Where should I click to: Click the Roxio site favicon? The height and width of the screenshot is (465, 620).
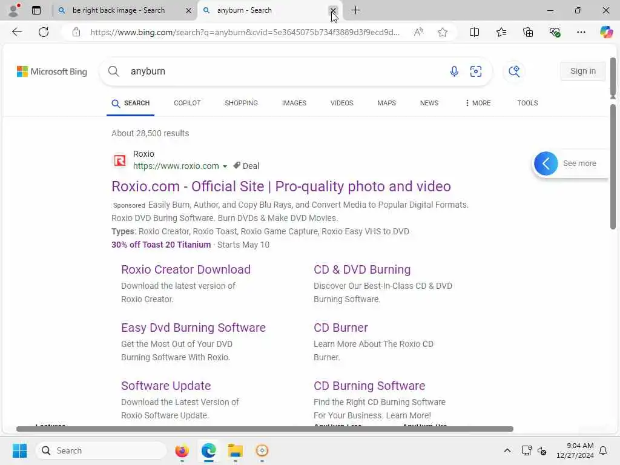coord(120,160)
